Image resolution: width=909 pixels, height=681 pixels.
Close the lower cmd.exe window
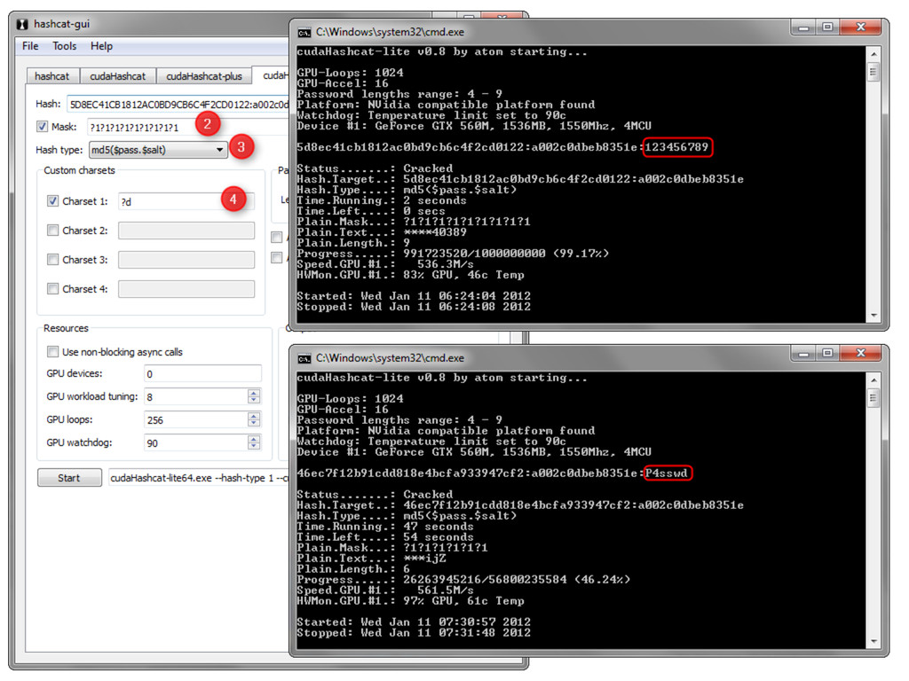[860, 353]
